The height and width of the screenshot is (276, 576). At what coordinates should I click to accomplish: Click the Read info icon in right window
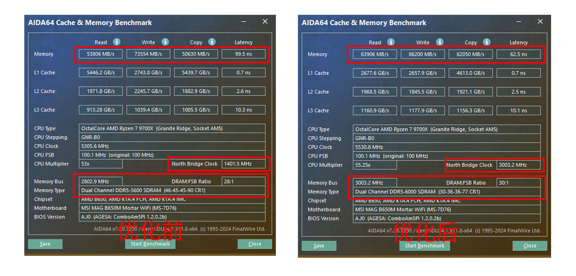pos(391,42)
